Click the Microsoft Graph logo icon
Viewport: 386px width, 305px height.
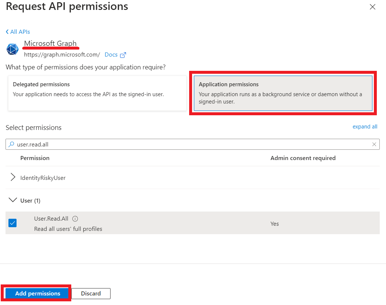(x=12, y=49)
